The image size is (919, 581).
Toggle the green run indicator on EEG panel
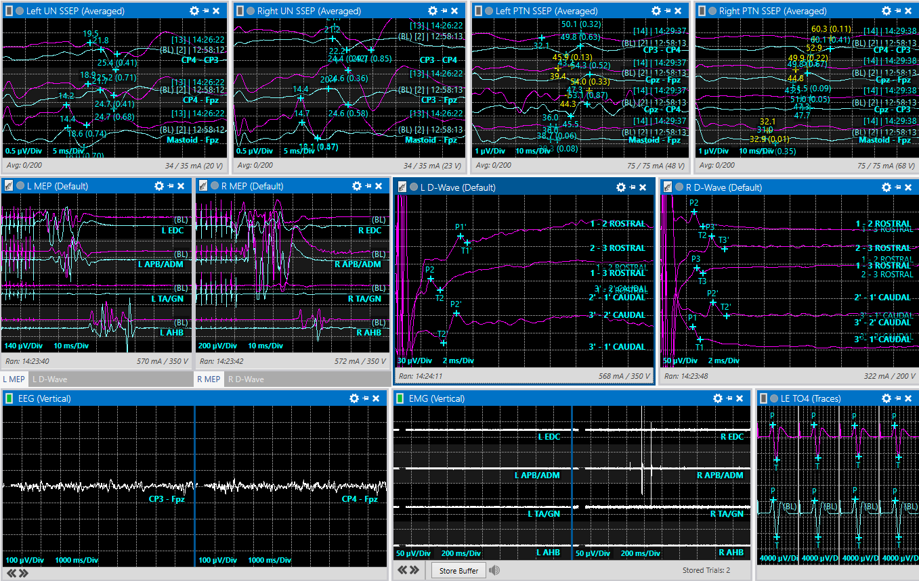click(9, 398)
